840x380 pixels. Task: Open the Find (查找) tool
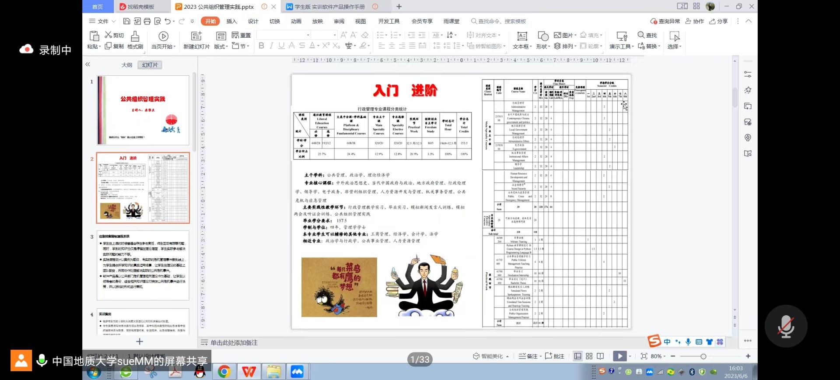click(x=647, y=35)
